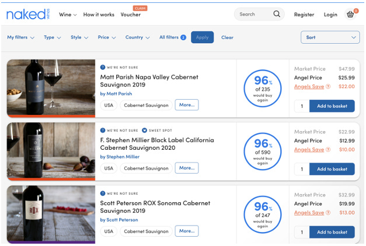Click the quantity field for Stephen Millier wine

pos(302,169)
